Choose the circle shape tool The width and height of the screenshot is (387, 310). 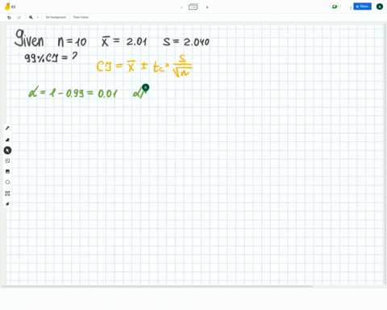pyautogui.click(x=7, y=182)
